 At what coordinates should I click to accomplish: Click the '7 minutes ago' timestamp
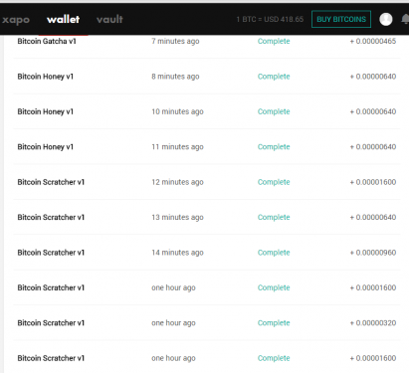175,41
